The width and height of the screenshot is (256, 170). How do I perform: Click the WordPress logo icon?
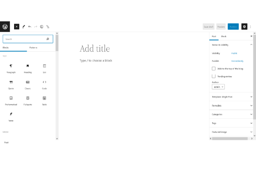click(x=5, y=26)
